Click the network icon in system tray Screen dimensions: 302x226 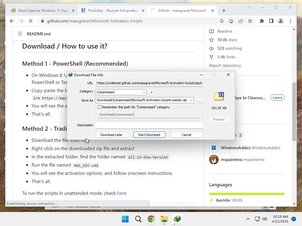(257, 219)
